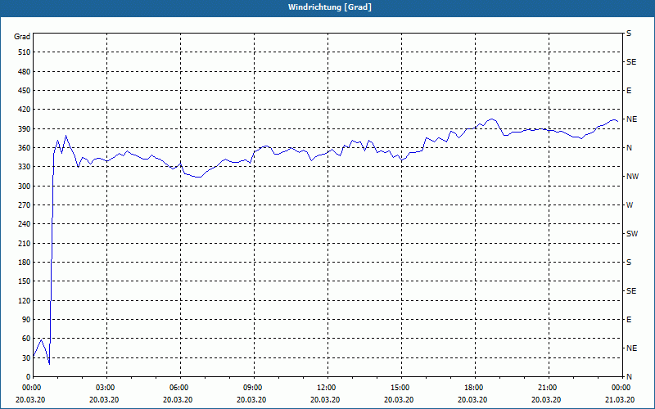This screenshot has height=409, width=655.
Task: Click the 09:00 time label
Action: (254, 388)
